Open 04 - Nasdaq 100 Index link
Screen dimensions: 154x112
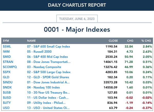coord(43,87)
